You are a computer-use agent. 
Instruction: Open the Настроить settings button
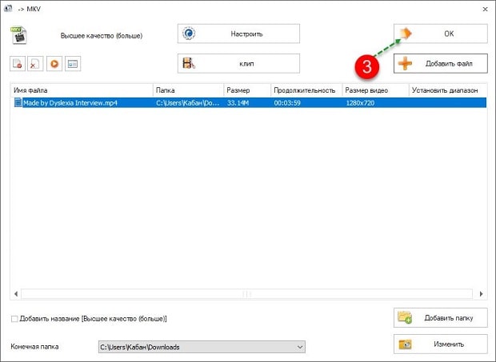[238, 34]
